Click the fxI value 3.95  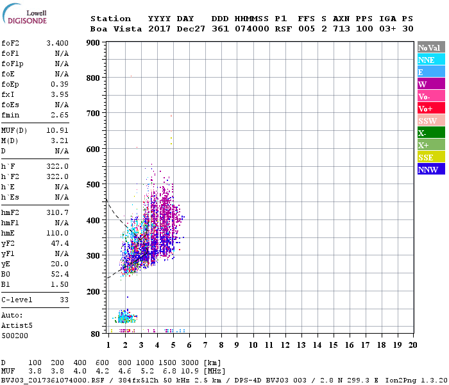[60, 94]
